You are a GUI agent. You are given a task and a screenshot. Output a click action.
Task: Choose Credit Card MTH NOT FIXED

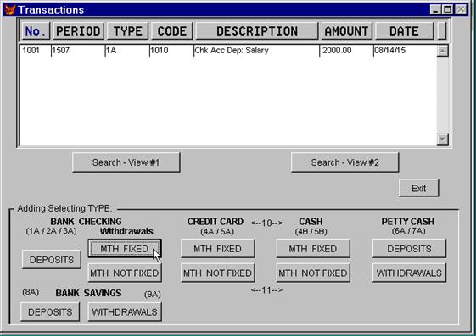tap(218, 273)
